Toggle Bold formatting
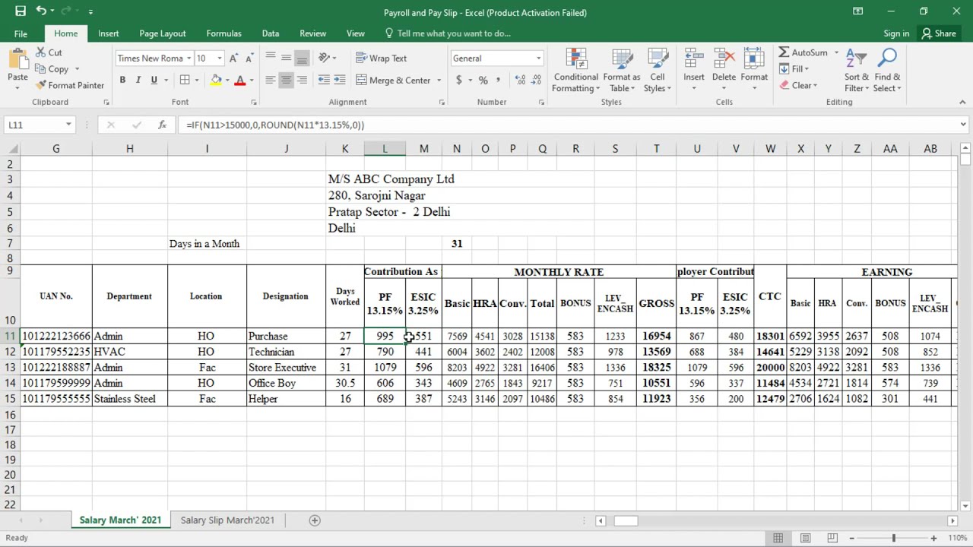The height and width of the screenshot is (547, 973). tap(122, 80)
